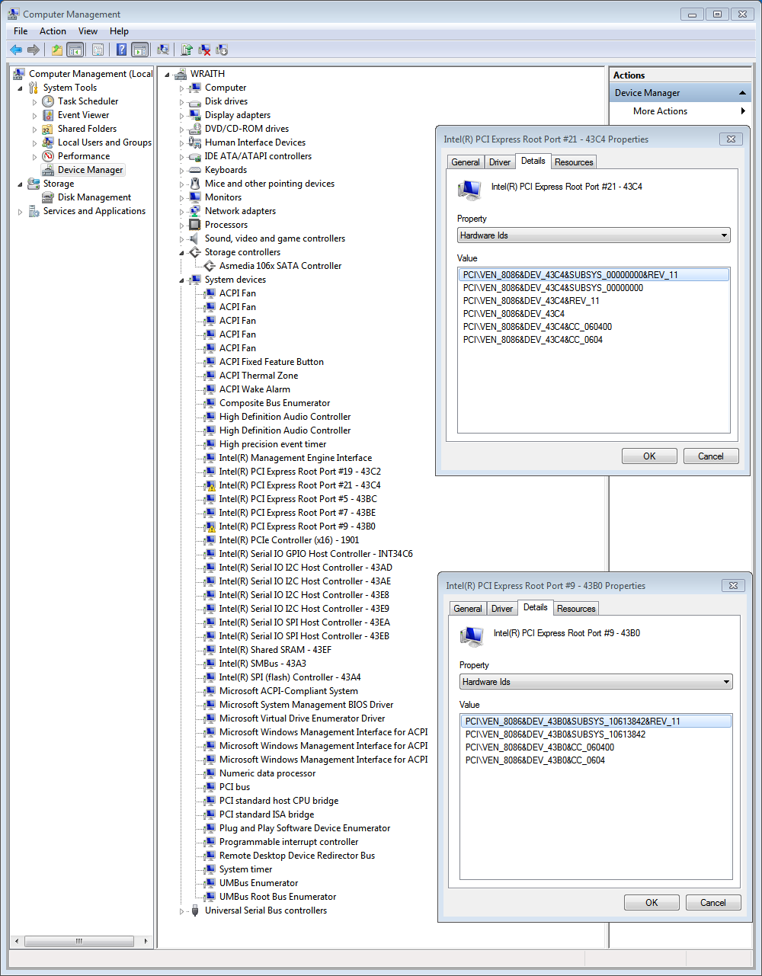Select Intel(R) SMBus - 43A3 device
Image resolution: width=762 pixels, height=976 pixels.
pyautogui.click(x=263, y=664)
